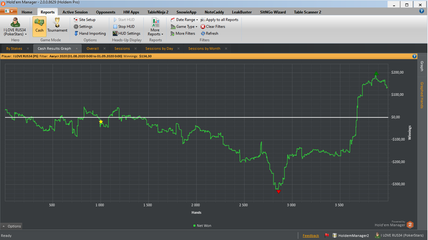Image resolution: width=428 pixels, height=240 pixels.
Task: Switch to the Opponents ribbon tab
Action: (x=106, y=12)
